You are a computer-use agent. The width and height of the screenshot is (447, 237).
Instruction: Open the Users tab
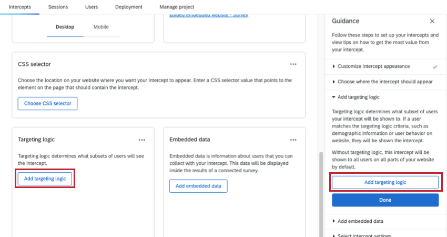(x=92, y=7)
